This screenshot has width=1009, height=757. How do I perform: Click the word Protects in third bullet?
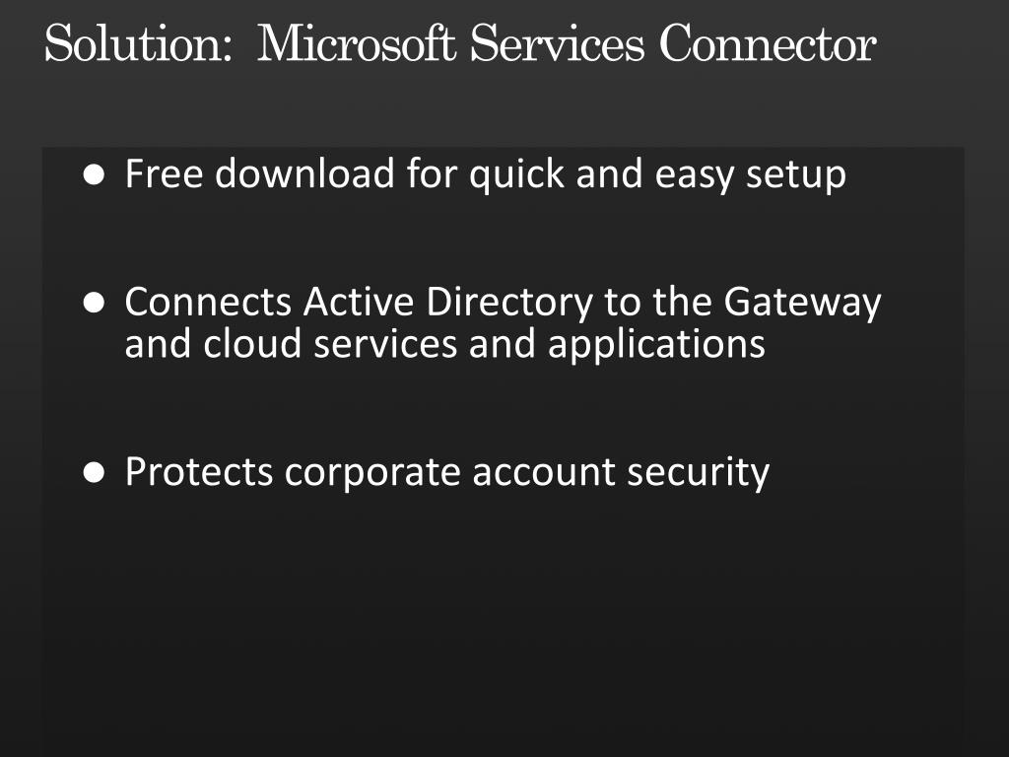tap(199, 472)
